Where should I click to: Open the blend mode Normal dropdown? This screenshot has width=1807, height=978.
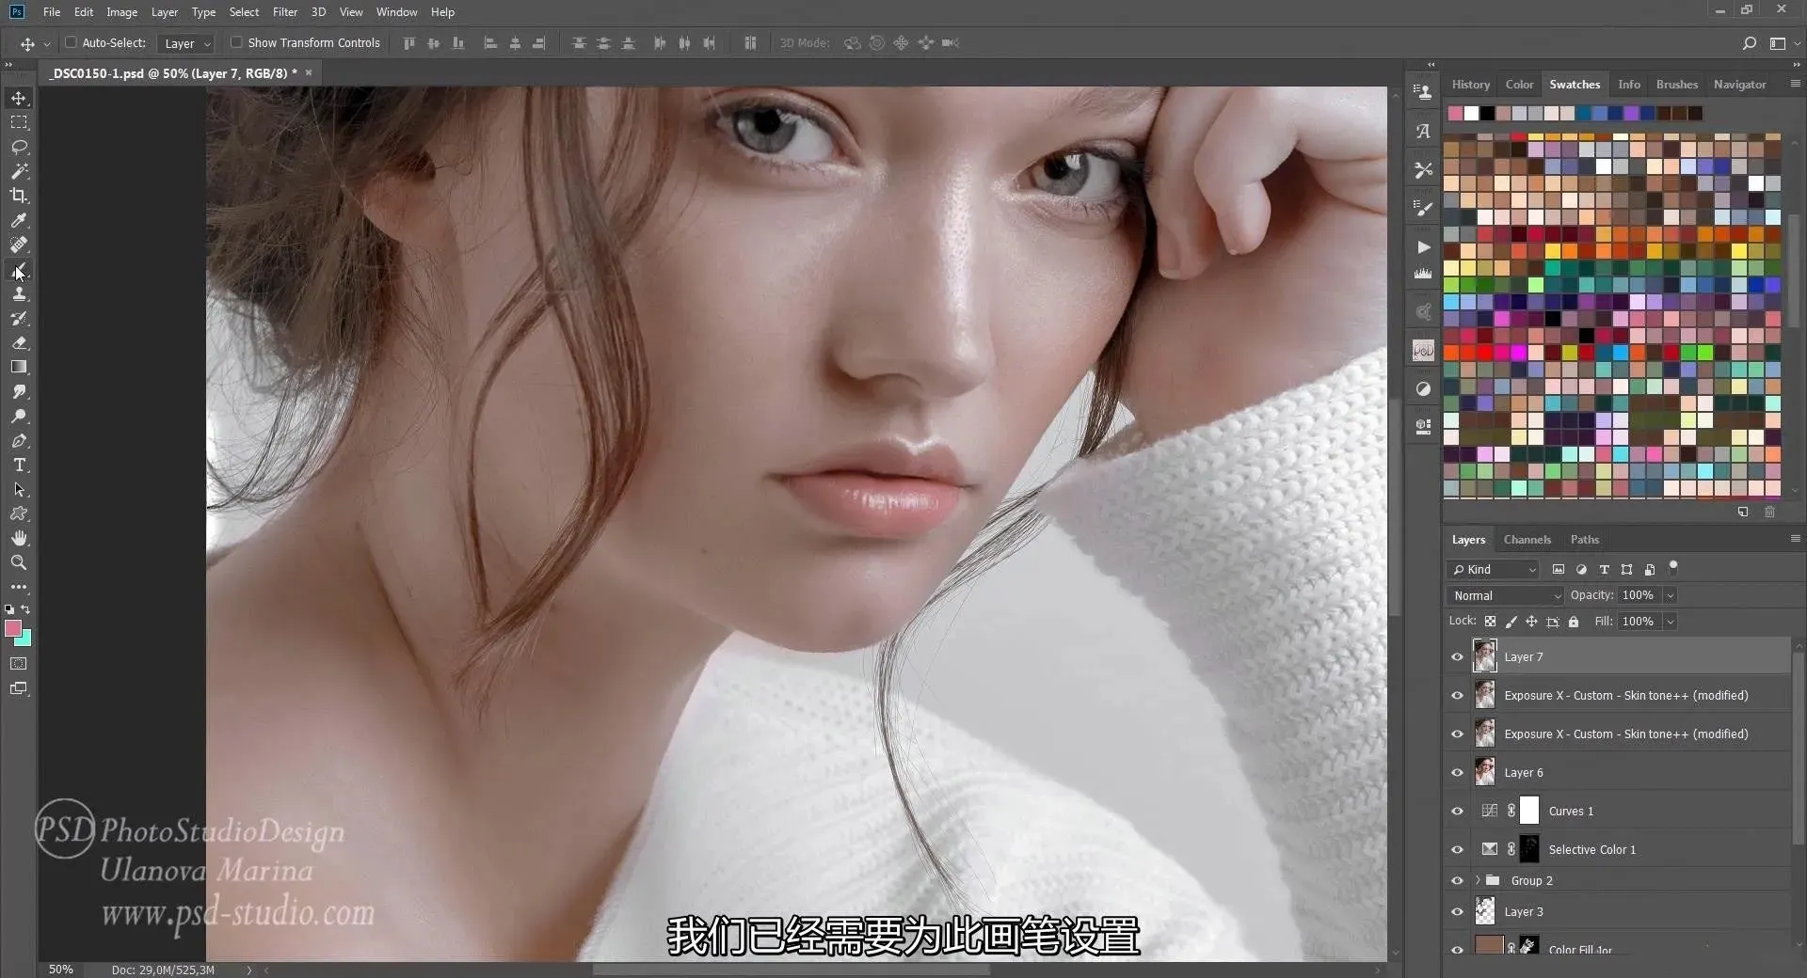1506,595
